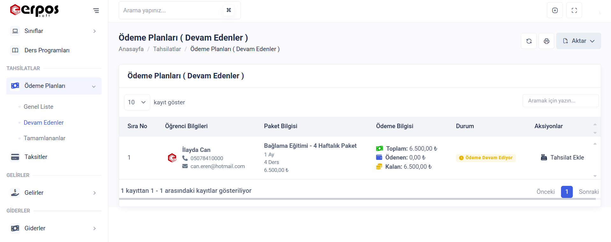
Task: Click the command shortcut icon in search bar
Action: tap(229, 10)
